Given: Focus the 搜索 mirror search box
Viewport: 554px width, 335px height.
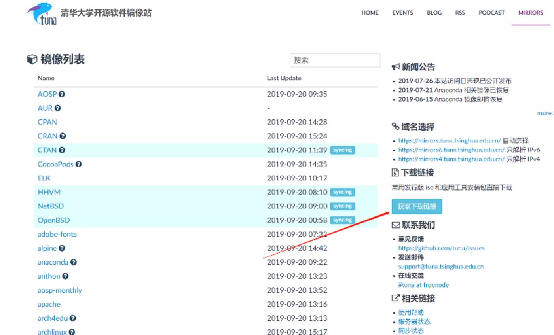Looking at the screenshot, I should point(335,60).
